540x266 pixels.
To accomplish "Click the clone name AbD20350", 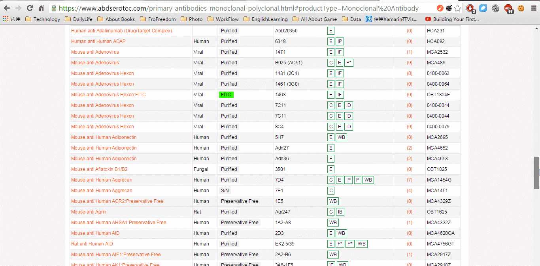I will pos(286,31).
